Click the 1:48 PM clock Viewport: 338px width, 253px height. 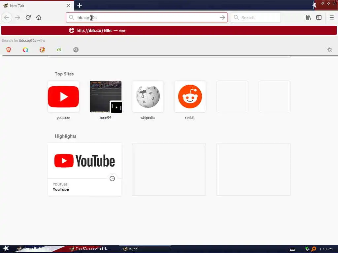pos(326,249)
